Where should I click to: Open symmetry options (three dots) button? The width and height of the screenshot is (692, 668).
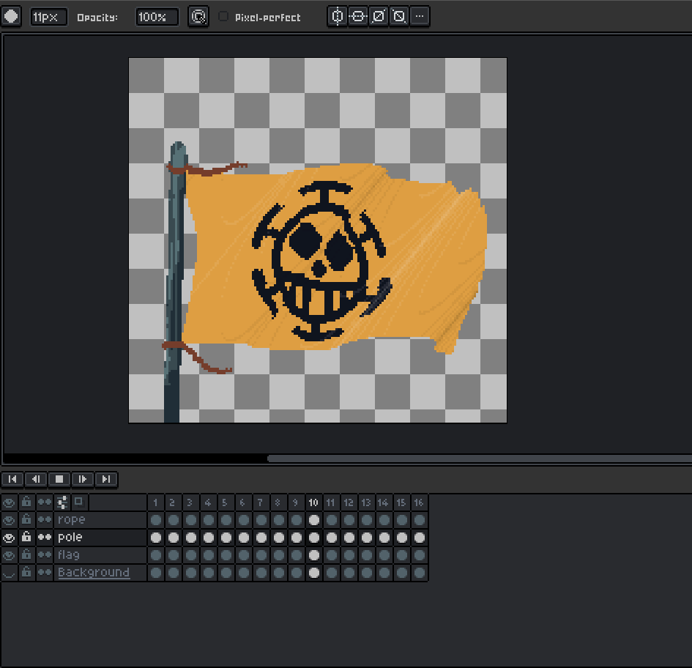point(420,17)
